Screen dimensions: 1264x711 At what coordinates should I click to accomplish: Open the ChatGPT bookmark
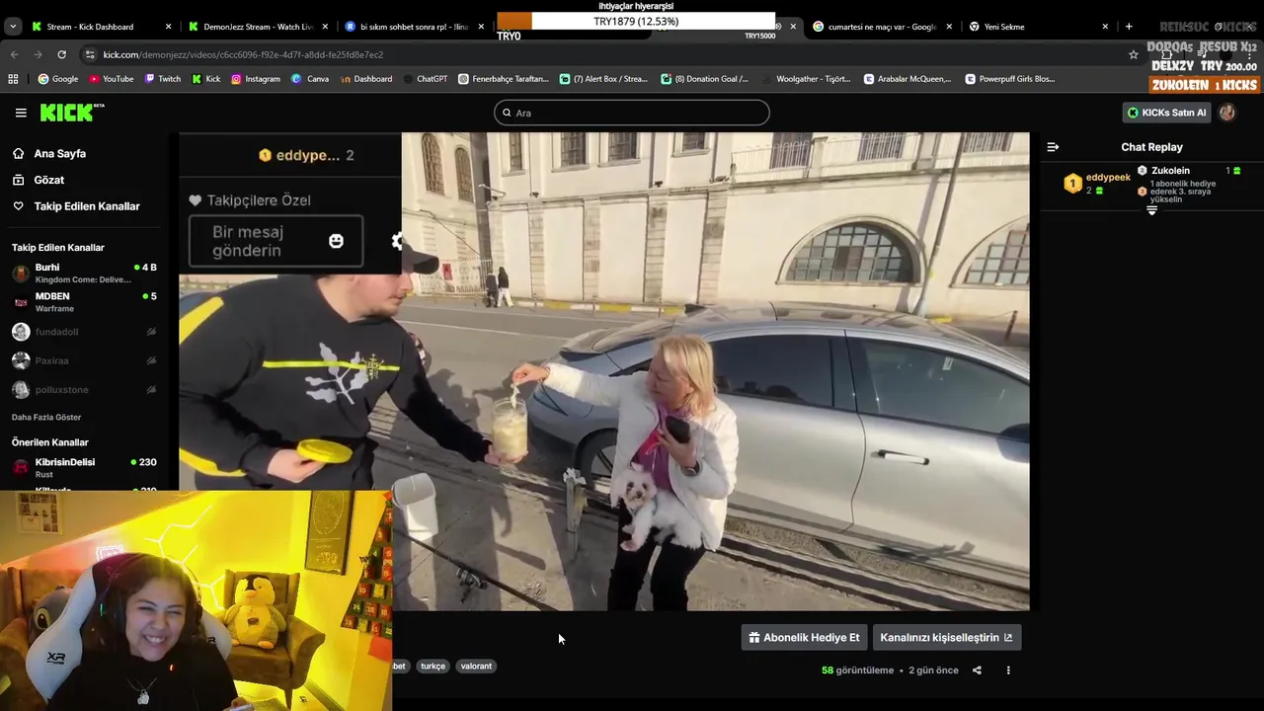426,79
